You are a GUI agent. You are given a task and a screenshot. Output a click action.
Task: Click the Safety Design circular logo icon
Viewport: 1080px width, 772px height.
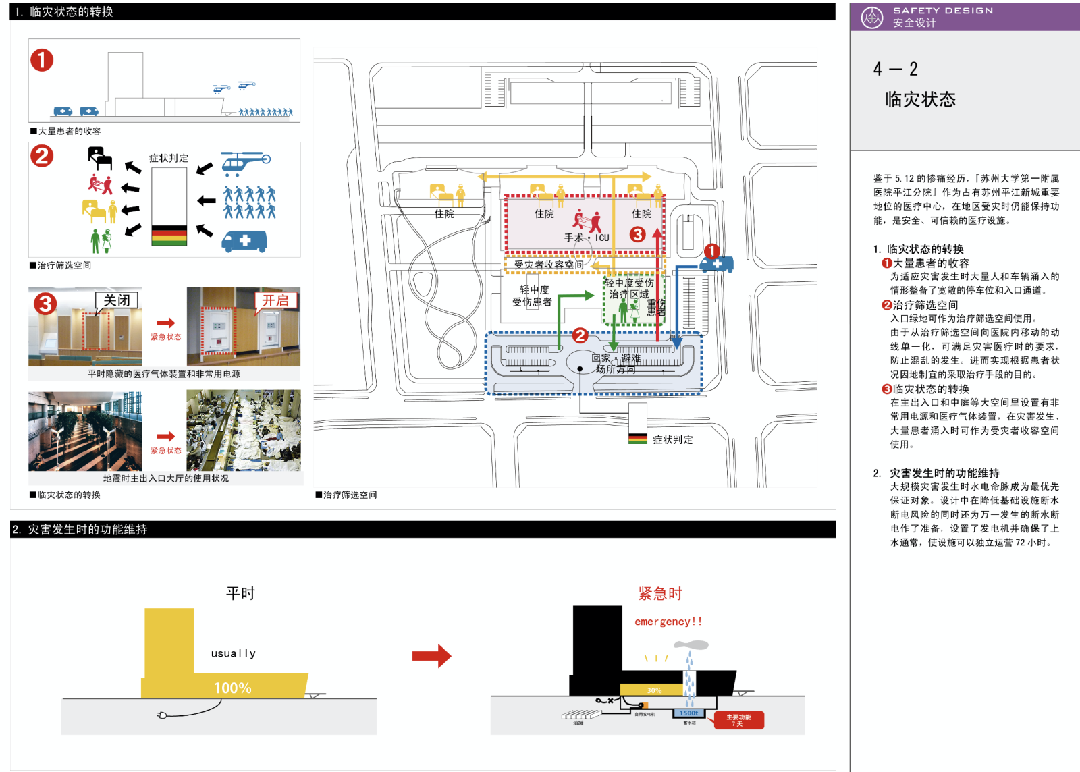click(872, 18)
